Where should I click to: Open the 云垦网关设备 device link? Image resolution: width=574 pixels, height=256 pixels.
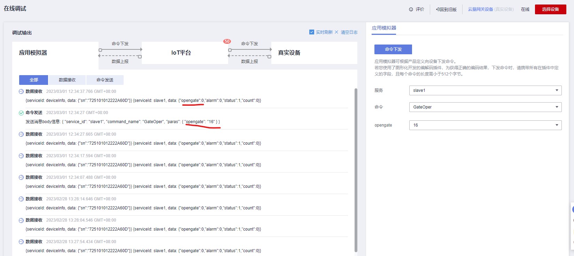pyautogui.click(x=480, y=9)
